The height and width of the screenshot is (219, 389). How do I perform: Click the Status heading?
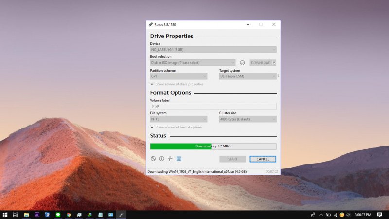click(158, 136)
